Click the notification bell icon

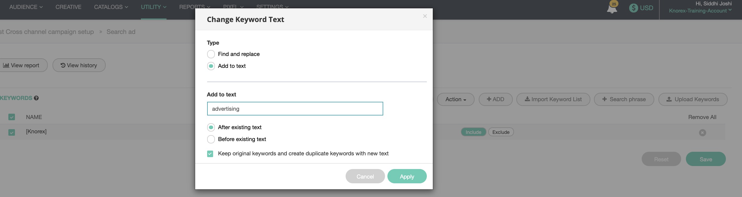(612, 8)
